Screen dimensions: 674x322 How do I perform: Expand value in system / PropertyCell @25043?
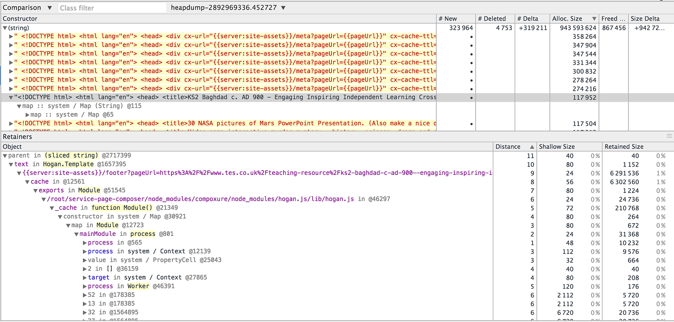[x=85, y=260]
